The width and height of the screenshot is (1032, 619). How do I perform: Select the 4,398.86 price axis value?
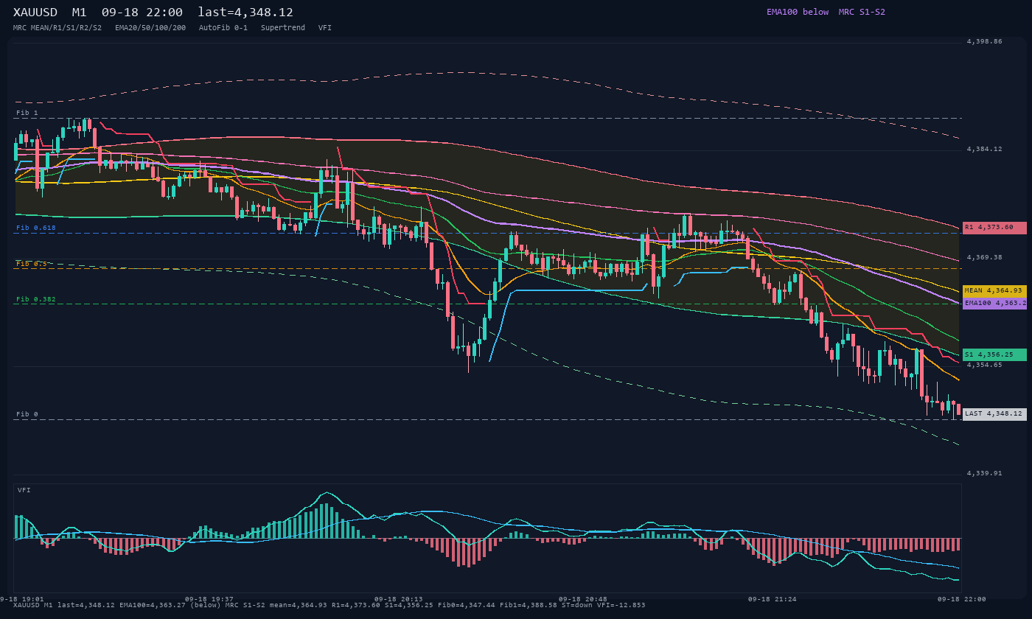coord(985,42)
